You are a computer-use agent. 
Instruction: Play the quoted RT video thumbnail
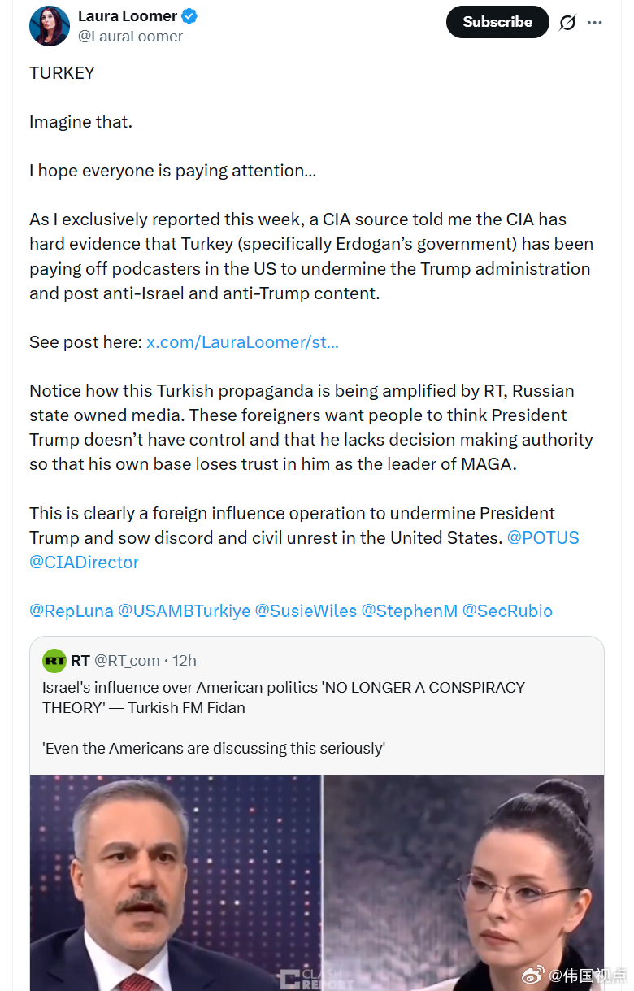pos(317,882)
